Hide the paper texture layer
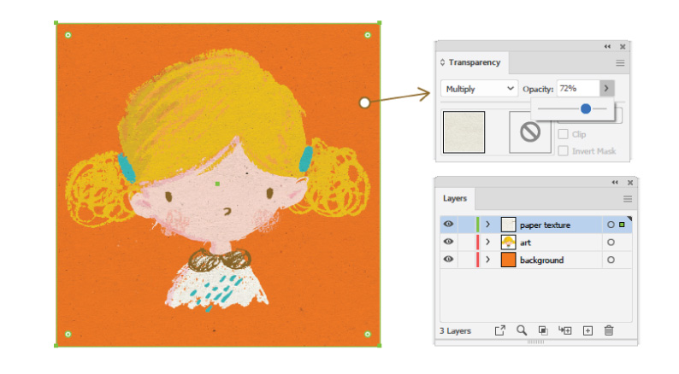679x374 pixels. pyautogui.click(x=448, y=224)
